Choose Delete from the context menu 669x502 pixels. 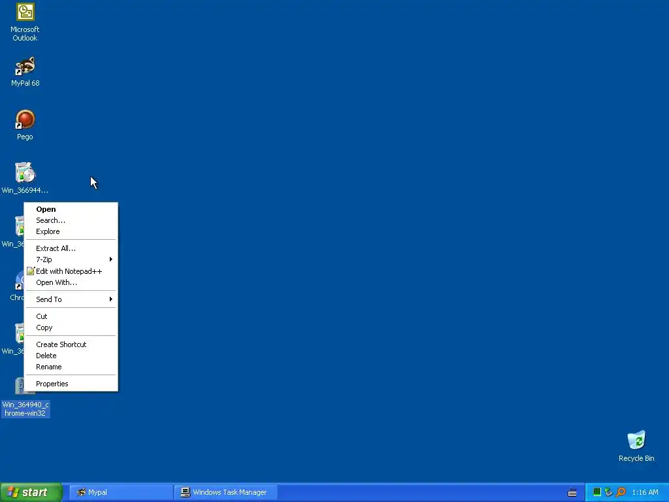point(71,356)
